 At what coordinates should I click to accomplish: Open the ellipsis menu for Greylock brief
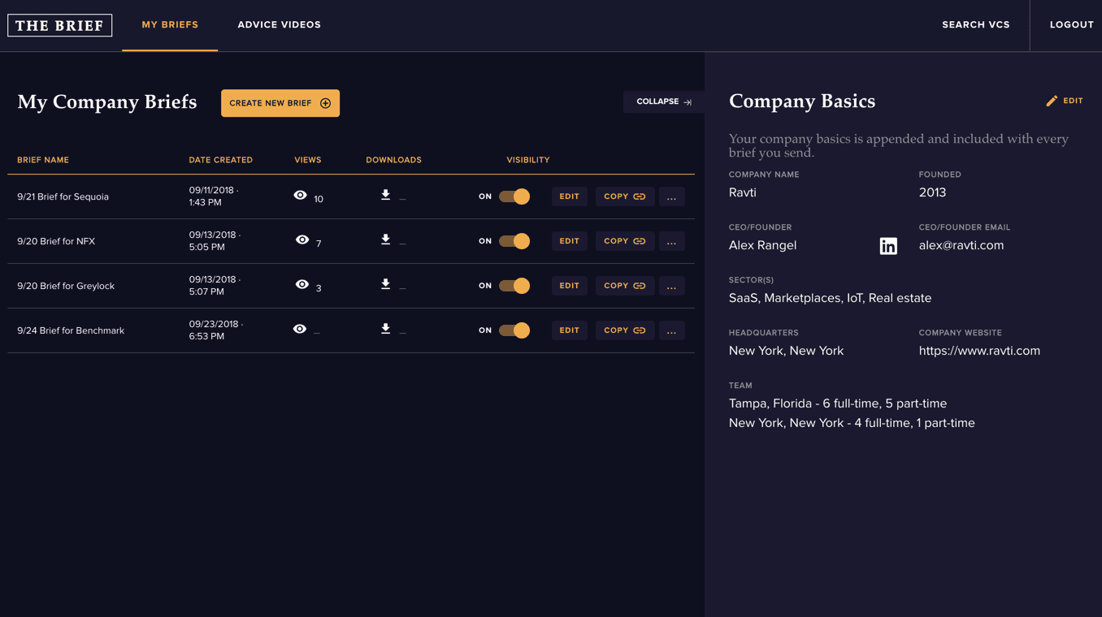pos(671,286)
